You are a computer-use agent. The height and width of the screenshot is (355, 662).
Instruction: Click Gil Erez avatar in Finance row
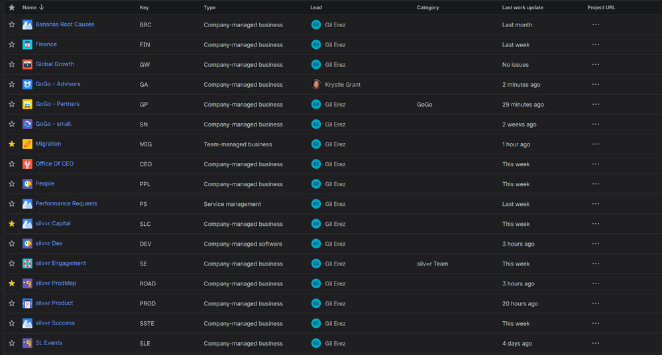pos(316,44)
